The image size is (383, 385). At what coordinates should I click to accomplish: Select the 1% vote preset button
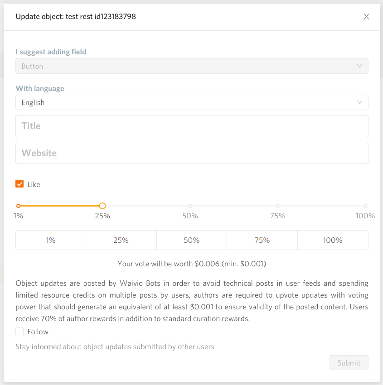tap(51, 240)
